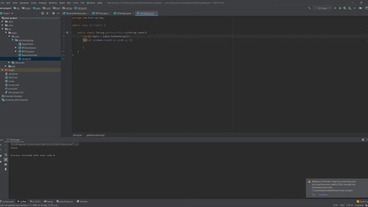This screenshot has width=368, height=207.
Task: Open Project panel gear settings
Action: click(53, 13)
